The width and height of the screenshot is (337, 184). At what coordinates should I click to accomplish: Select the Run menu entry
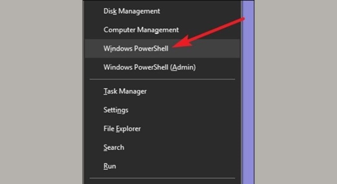[x=110, y=166]
